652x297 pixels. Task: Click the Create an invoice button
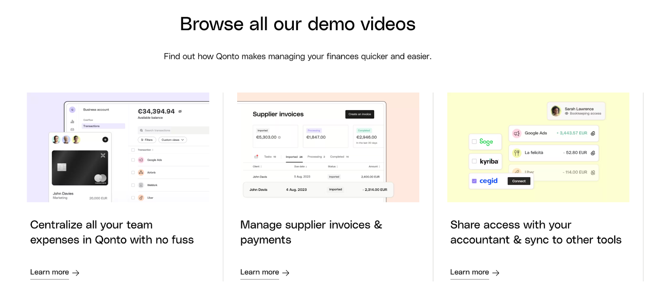coord(360,114)
